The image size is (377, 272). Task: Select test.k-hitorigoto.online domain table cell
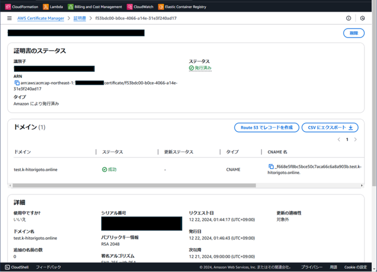click(x=36, y=169)
